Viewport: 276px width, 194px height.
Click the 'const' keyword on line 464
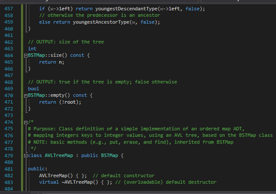[77, 55]
